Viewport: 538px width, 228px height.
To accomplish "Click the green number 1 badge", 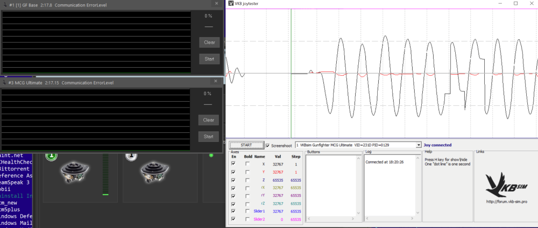I will 51,156.
